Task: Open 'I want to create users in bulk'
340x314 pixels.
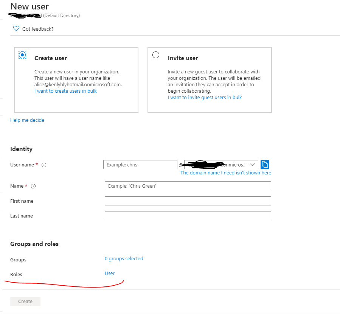Action: point(65,91)
